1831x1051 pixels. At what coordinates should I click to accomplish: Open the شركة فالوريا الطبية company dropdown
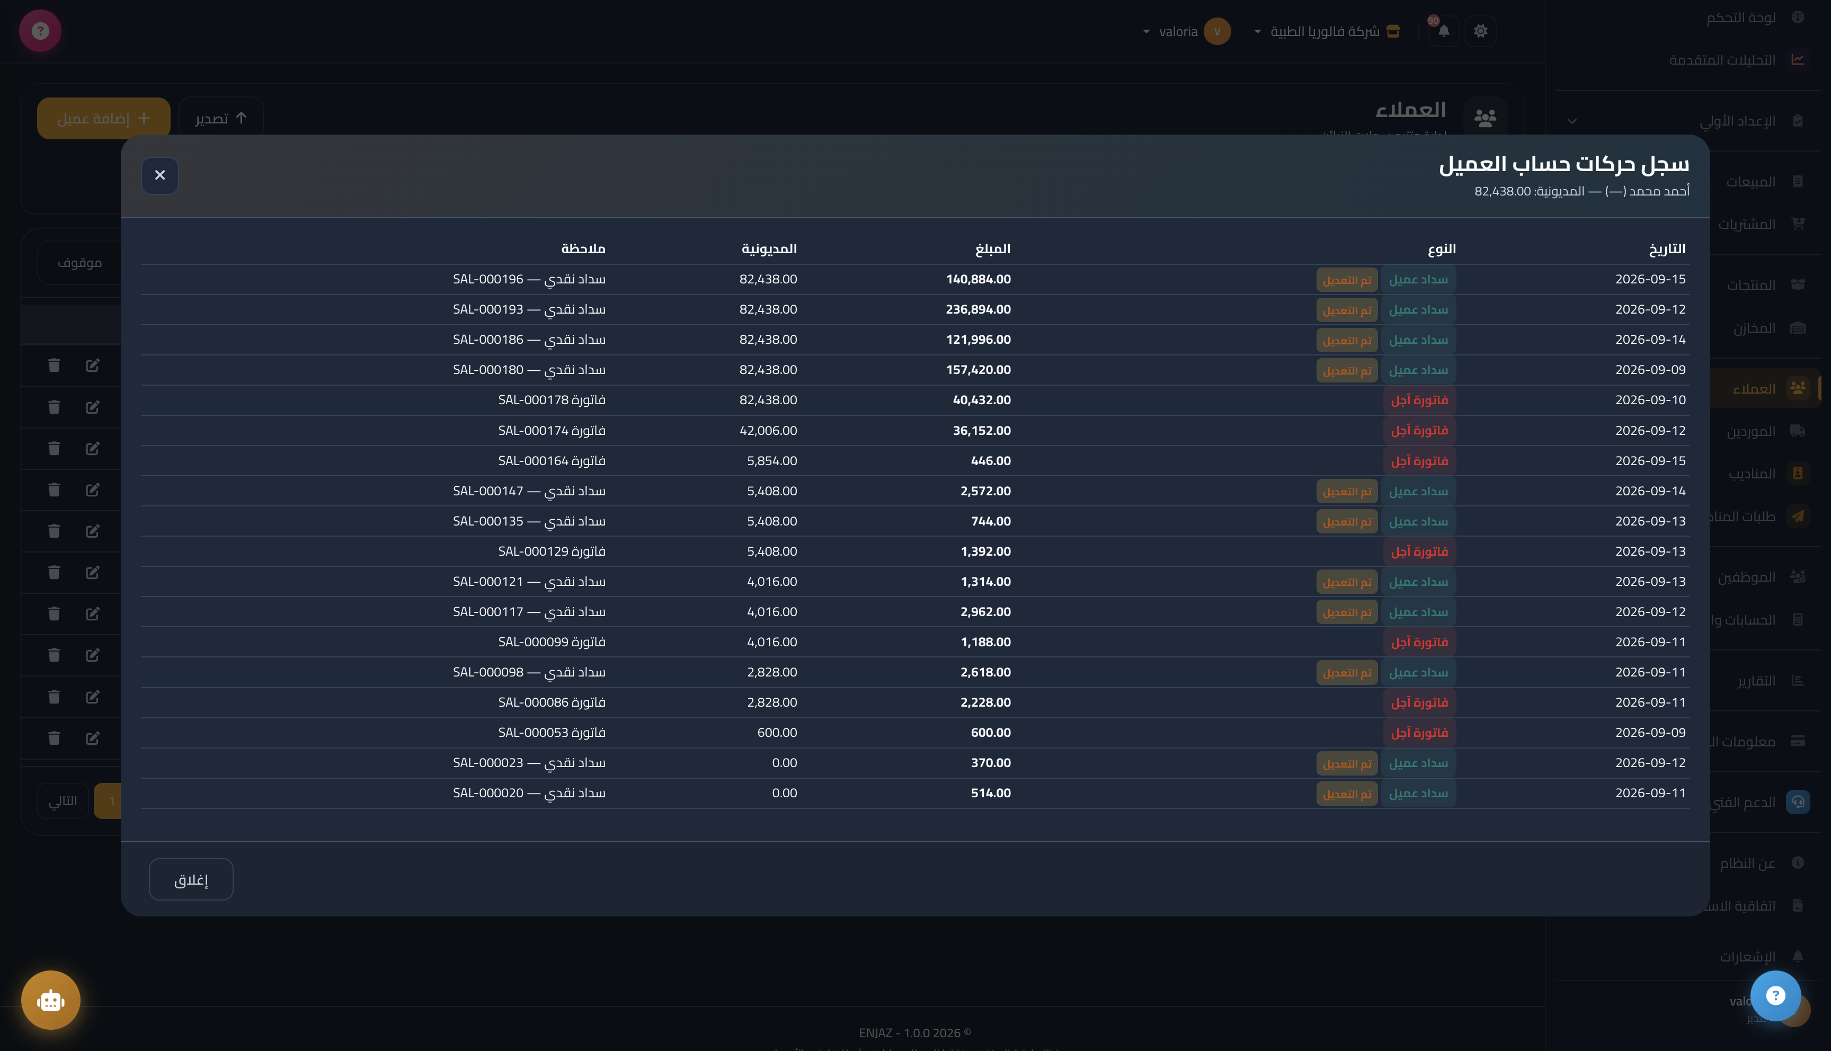click(x=1327, y=31)
